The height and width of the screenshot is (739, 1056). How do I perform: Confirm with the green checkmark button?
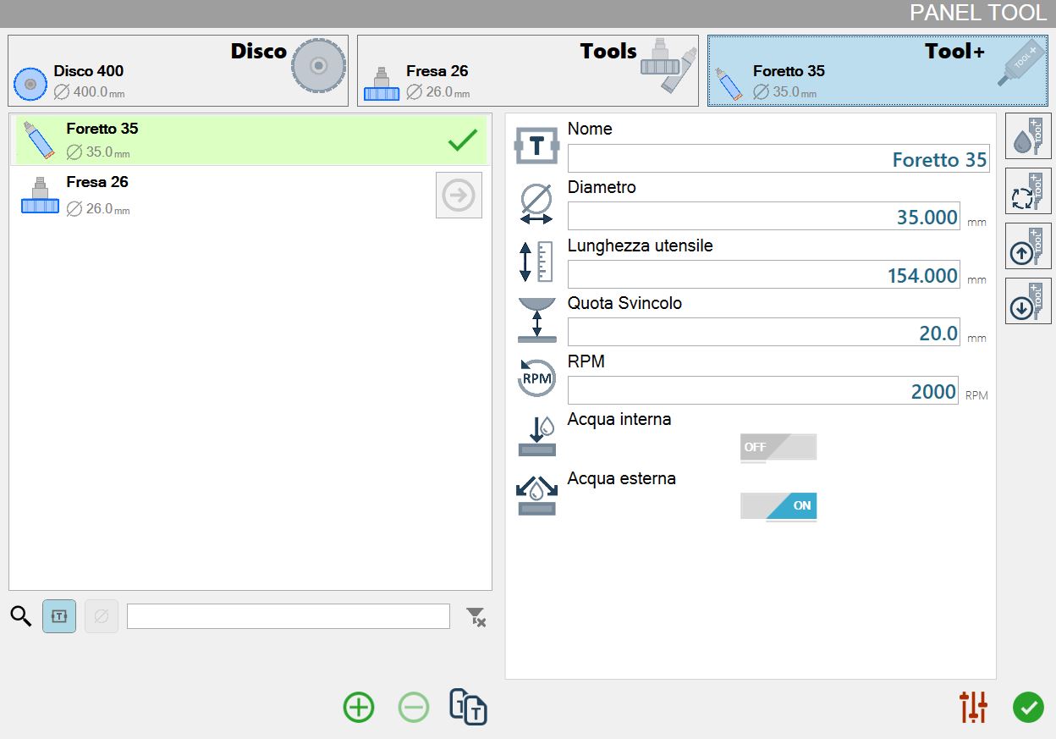coord(1028,707)
